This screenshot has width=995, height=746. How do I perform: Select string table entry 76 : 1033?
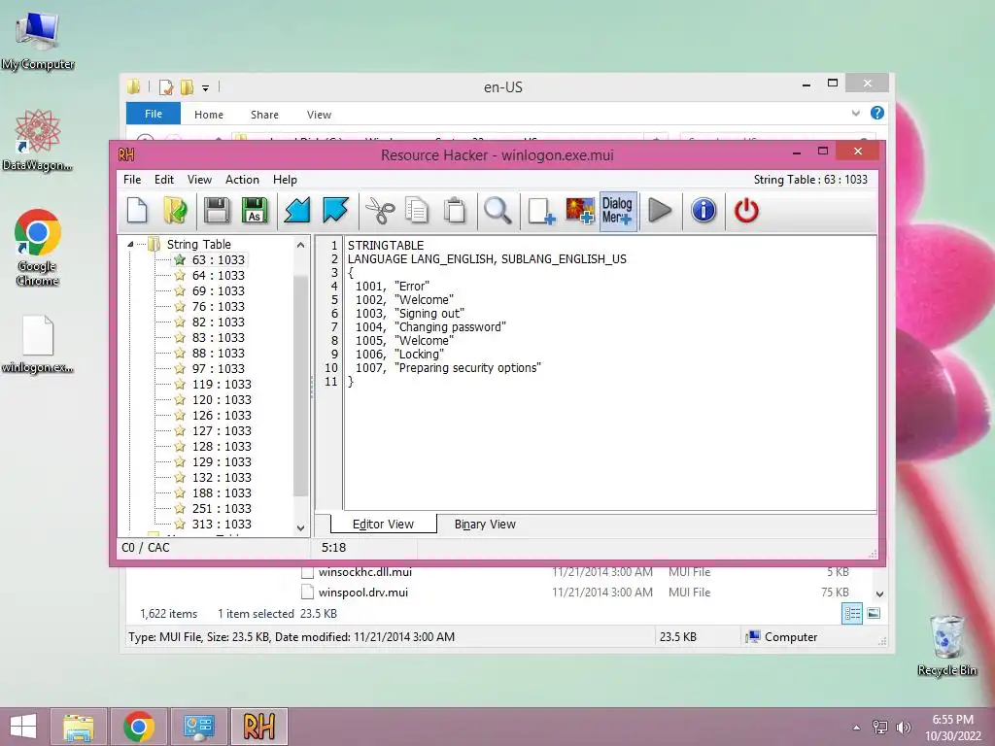point(219,306)
